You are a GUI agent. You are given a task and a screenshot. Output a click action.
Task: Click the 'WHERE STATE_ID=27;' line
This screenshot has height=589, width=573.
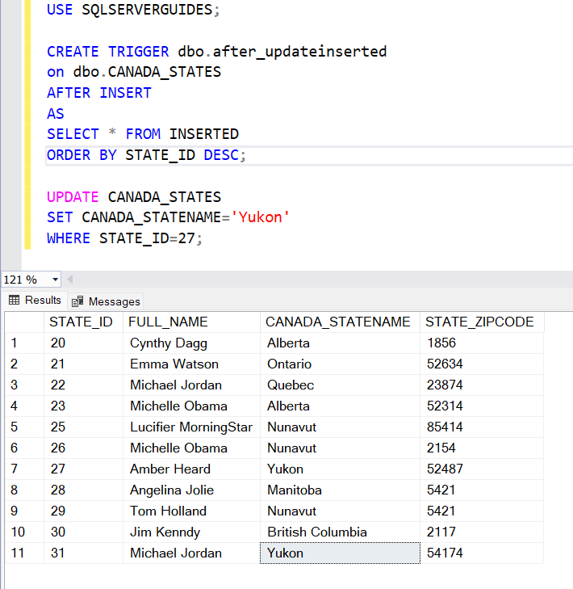(124, 238)
